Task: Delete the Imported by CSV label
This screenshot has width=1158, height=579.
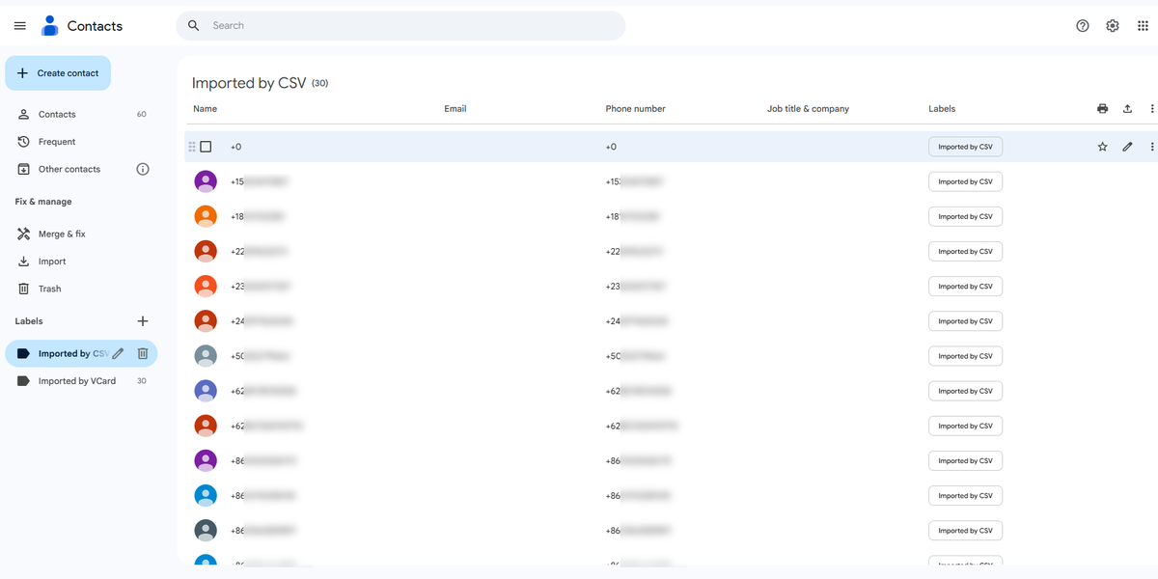Action: (143, 353)
